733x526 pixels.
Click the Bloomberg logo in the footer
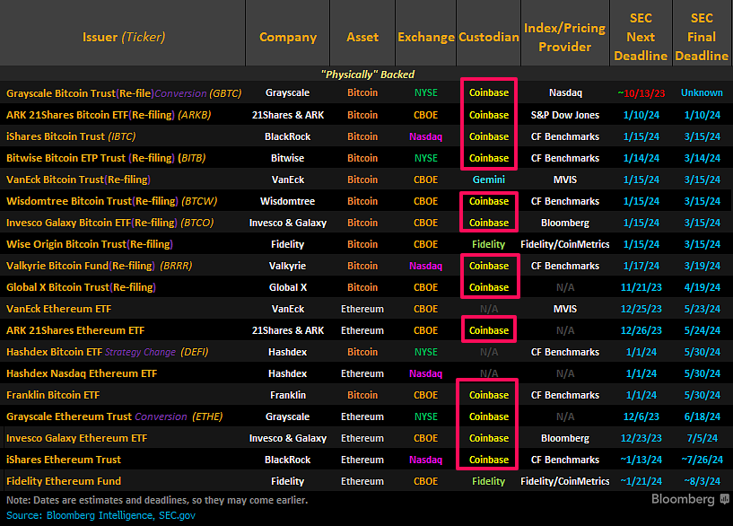coord(683,499)
